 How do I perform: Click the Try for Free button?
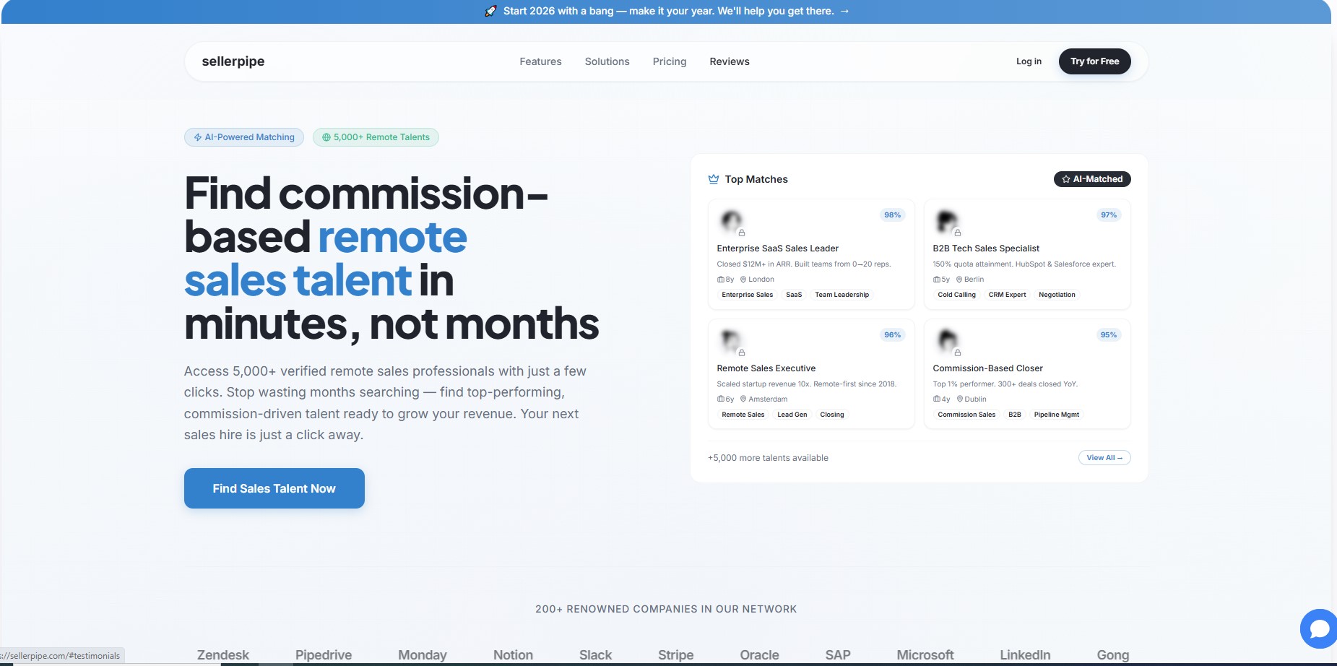[x=1094, y=61]
